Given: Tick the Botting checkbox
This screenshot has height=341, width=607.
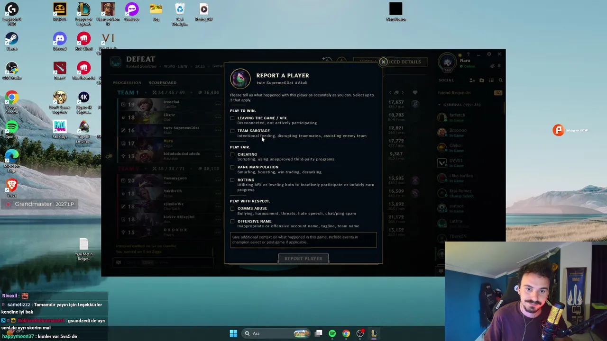Looking at the screenshot, I should (x=232, y=180).
